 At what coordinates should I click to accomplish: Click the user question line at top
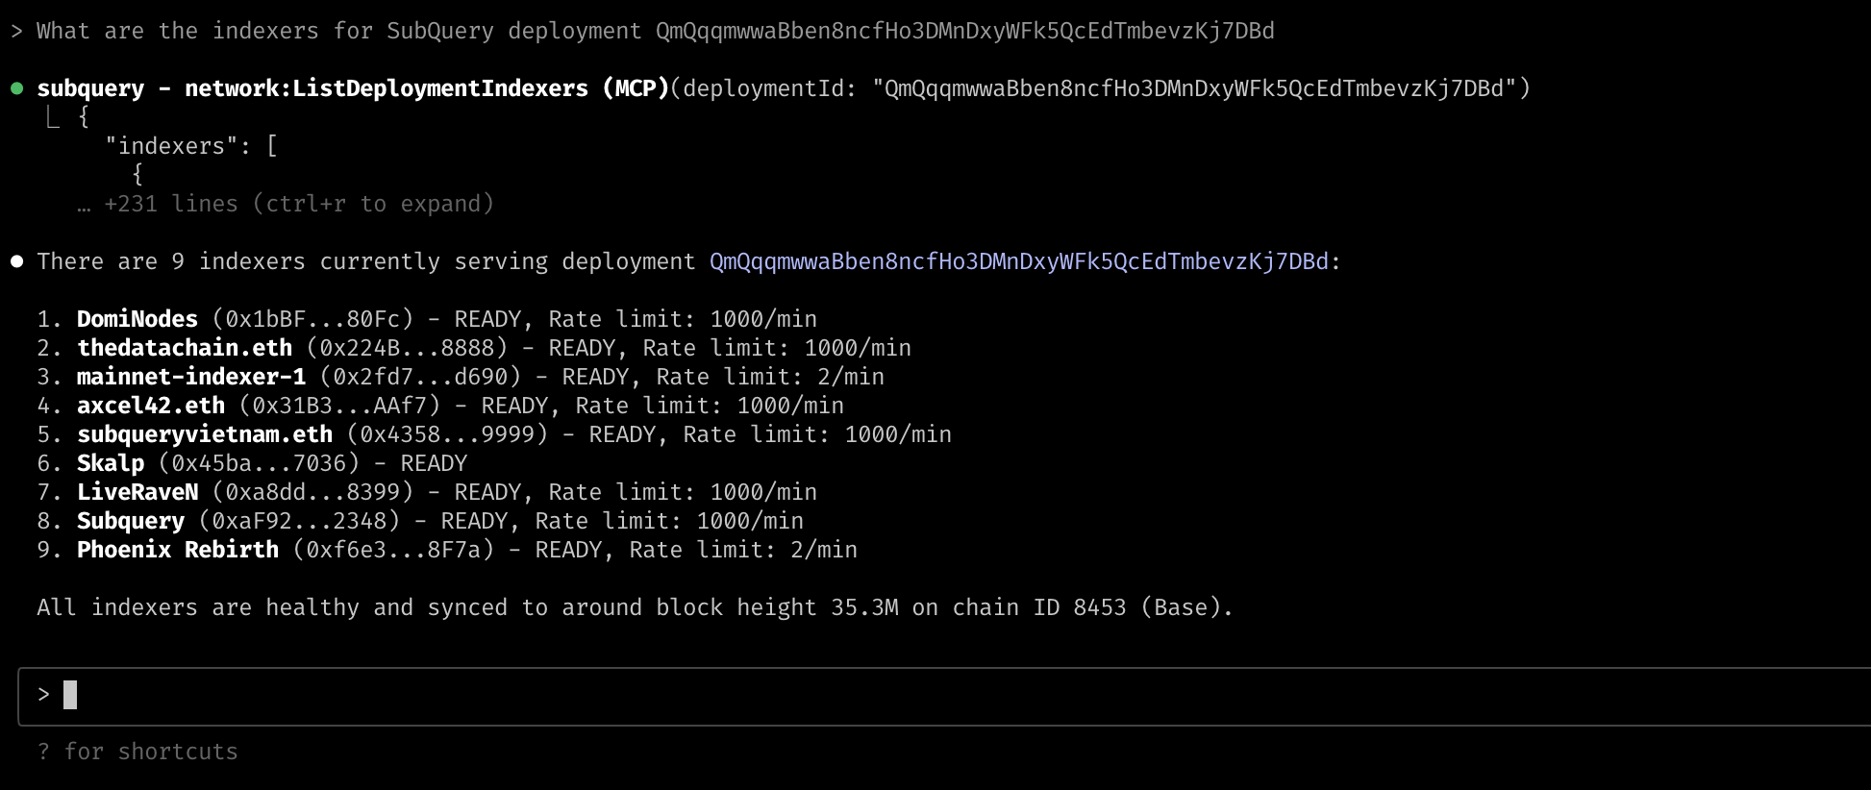coord(642,31)
